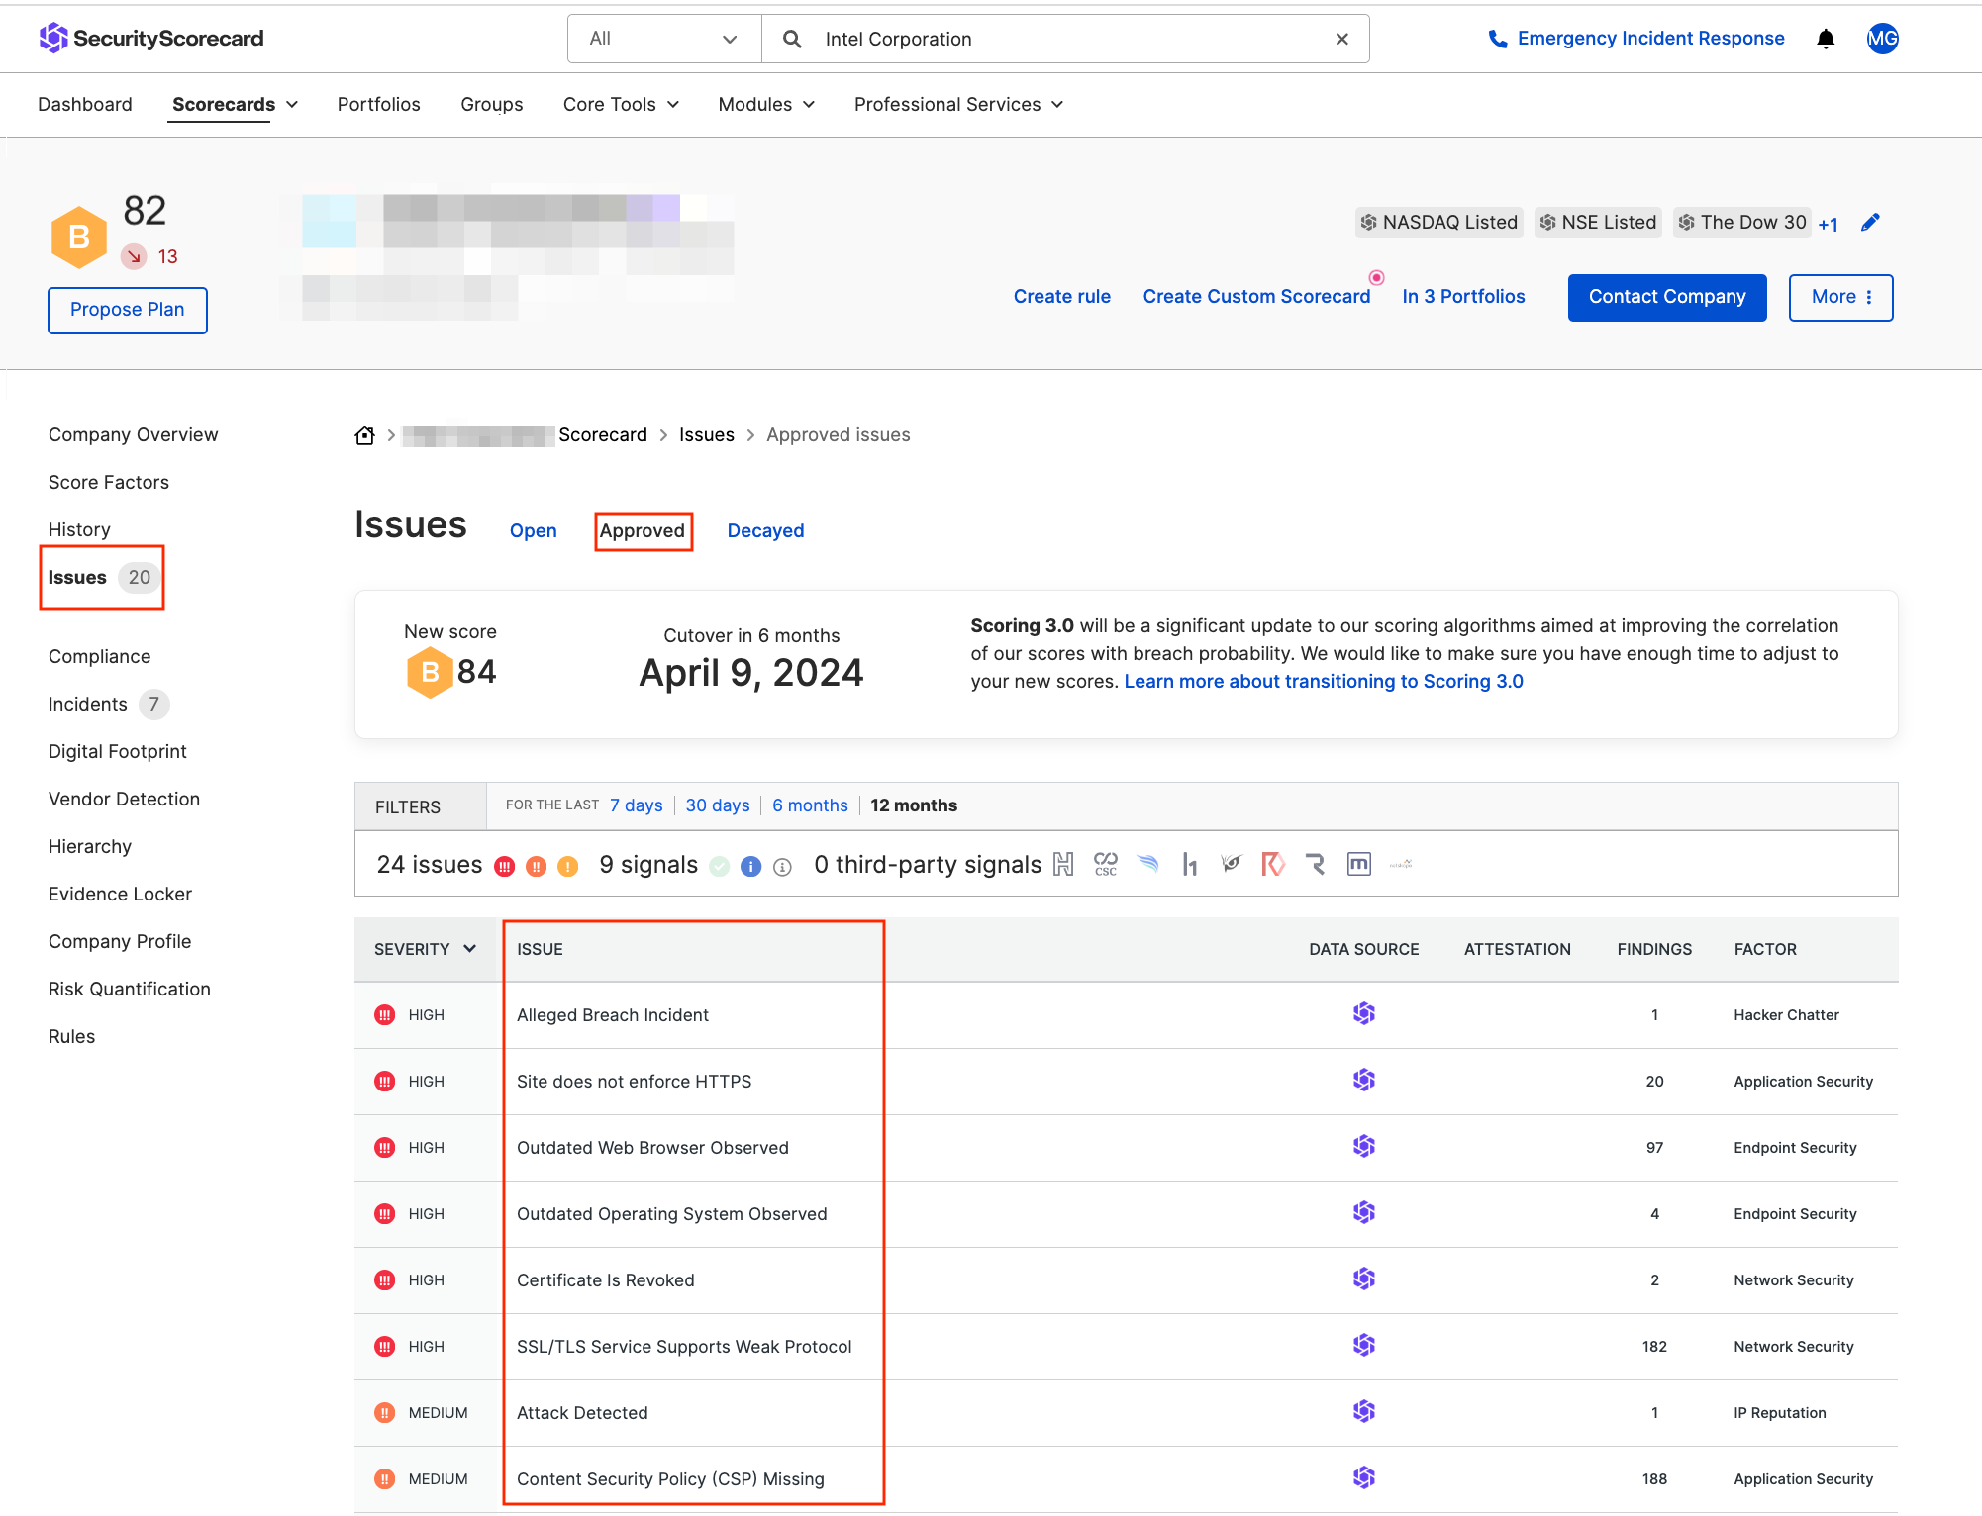Open Score Factors in sidebar

click(109, 482)
